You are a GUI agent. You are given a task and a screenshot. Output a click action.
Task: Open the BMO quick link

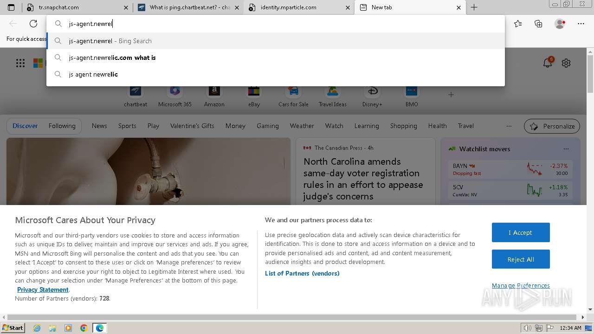click(x=412, y=96)
